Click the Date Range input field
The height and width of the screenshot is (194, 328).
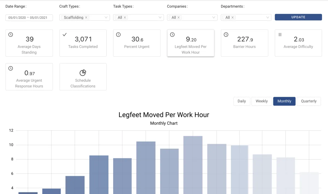pyautogui.click(x=29, y=17)
